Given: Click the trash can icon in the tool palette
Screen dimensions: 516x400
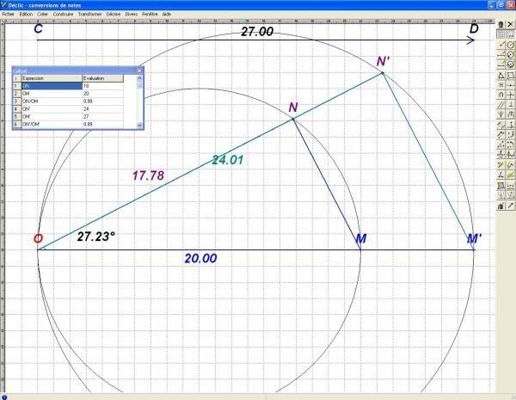Looking at the screenshot, I should pos(501,24).
